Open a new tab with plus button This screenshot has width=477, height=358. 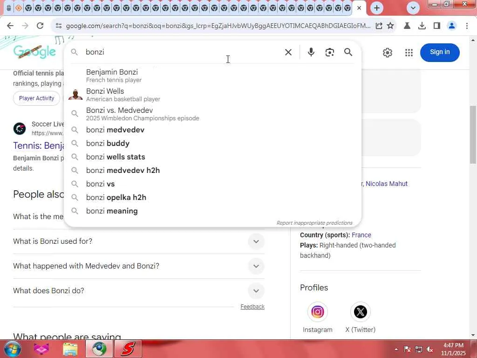376,8
